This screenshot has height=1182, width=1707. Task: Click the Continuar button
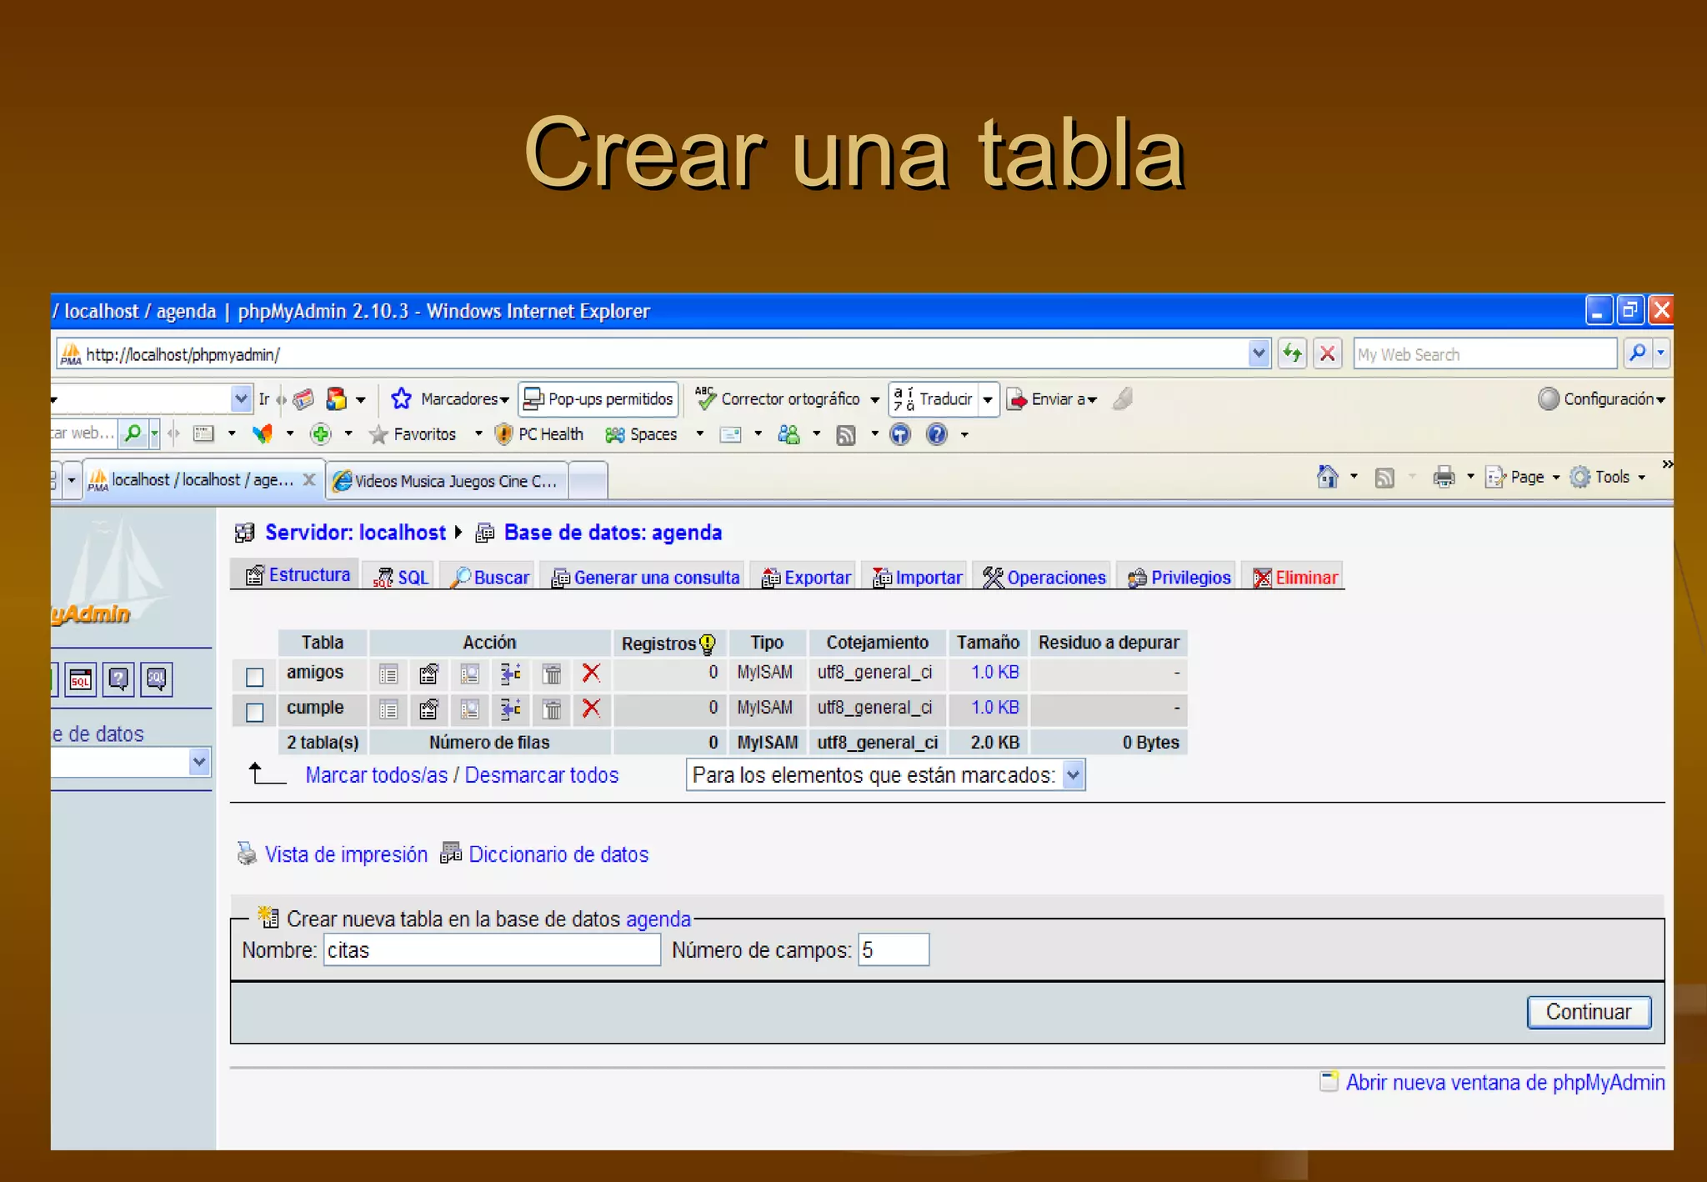(1589, 1012)
